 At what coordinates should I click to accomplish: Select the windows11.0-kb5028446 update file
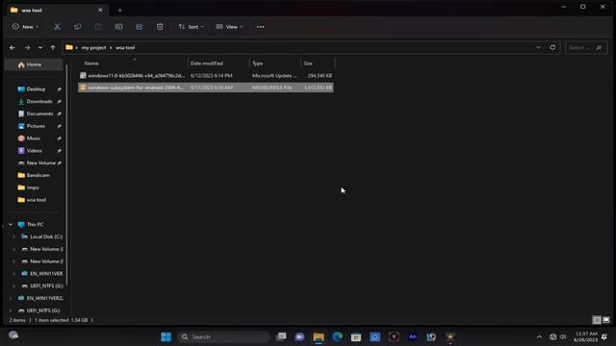(205, 75)
